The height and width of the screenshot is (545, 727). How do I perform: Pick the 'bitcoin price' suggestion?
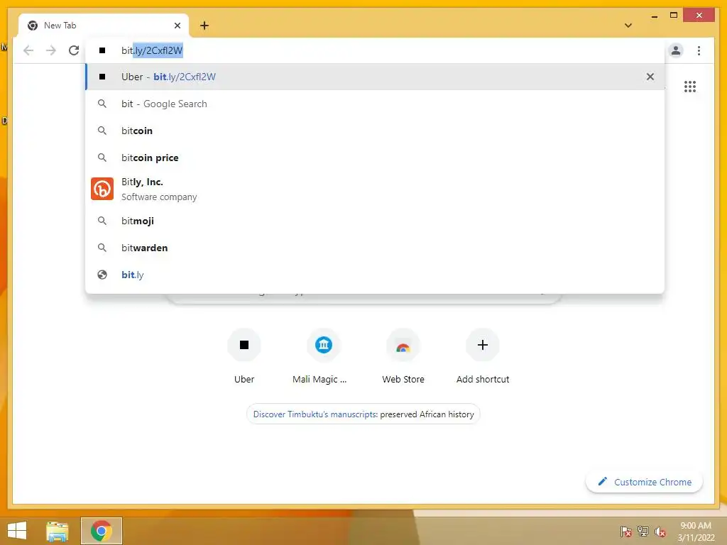375,158
